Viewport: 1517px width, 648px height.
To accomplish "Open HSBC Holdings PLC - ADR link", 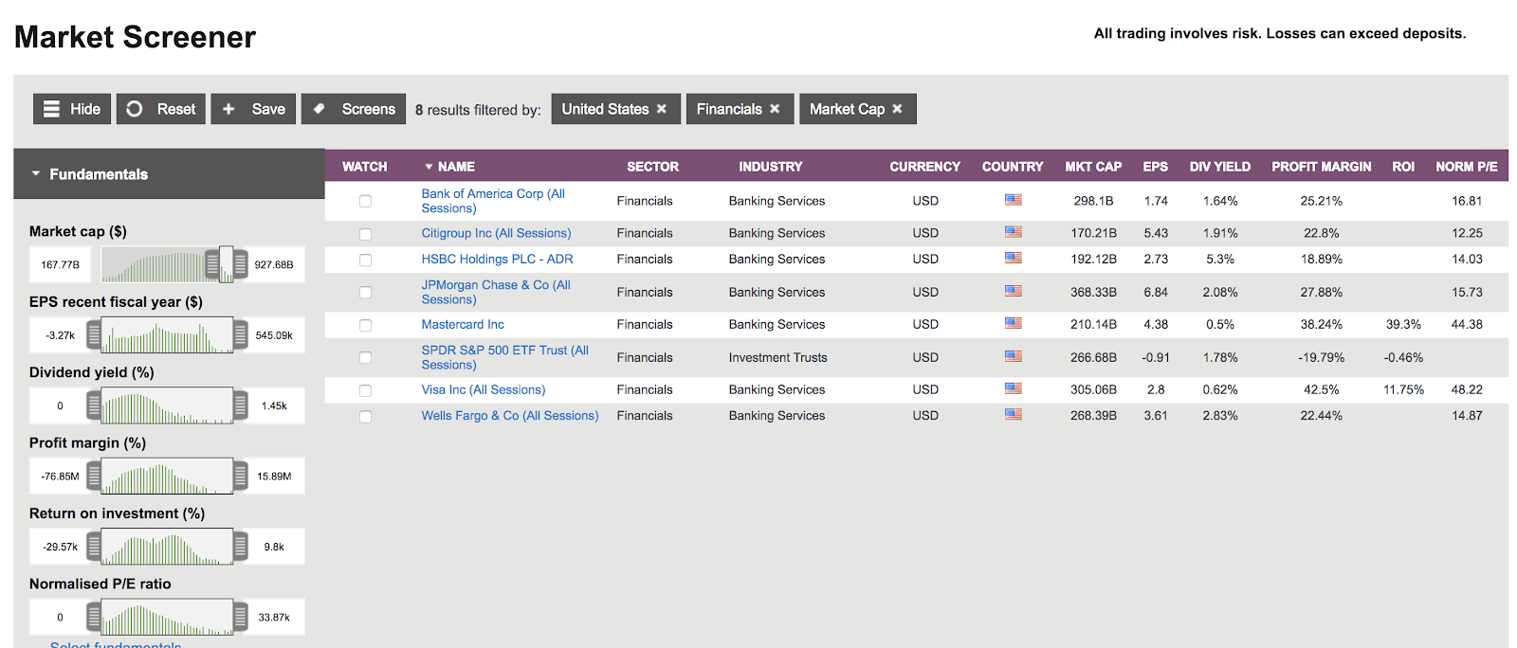I will tap(497, 259).
